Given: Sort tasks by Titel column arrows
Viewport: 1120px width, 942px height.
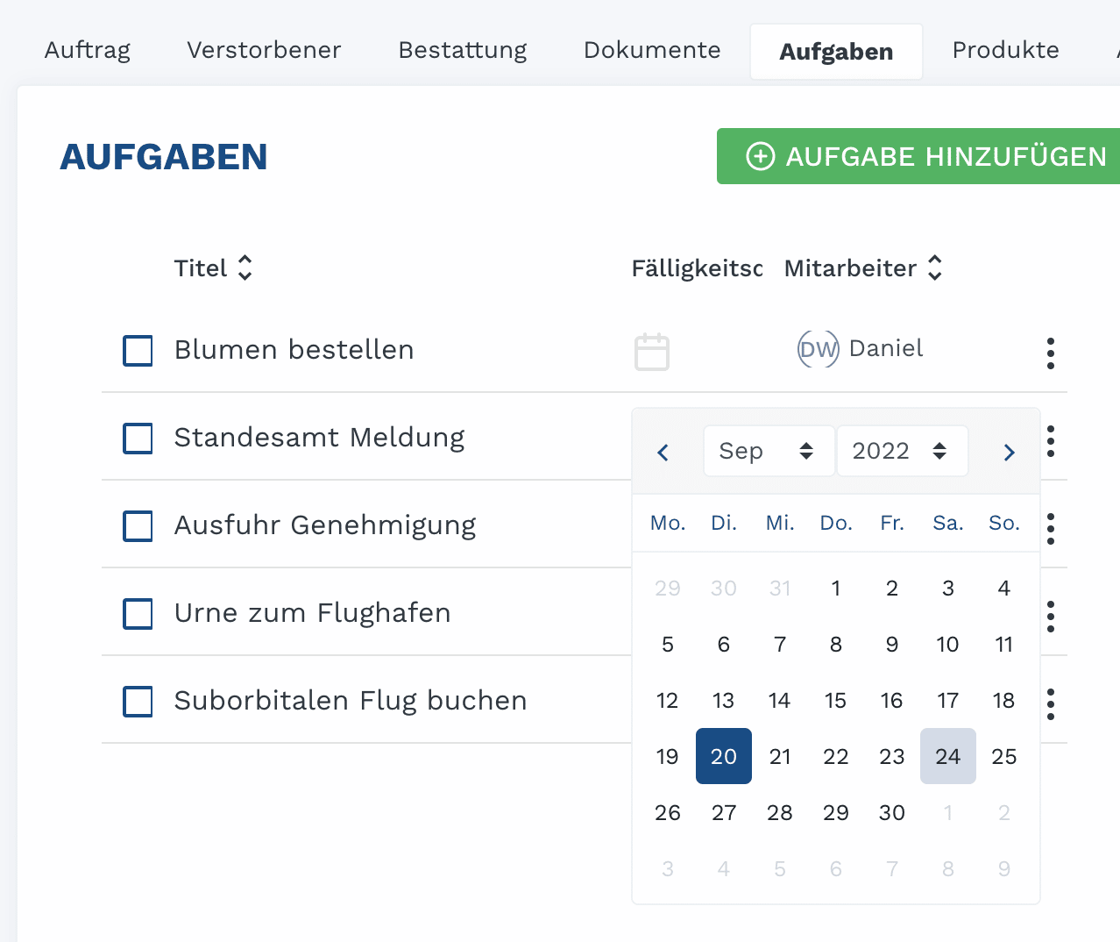Looking at the screenshot, I should (245, 268).
